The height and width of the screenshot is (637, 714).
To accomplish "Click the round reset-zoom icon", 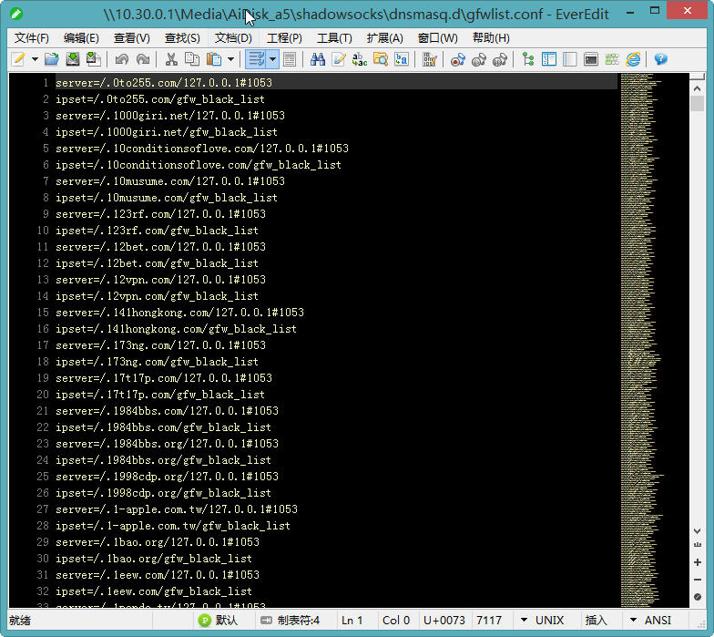I will coord(698,596).
